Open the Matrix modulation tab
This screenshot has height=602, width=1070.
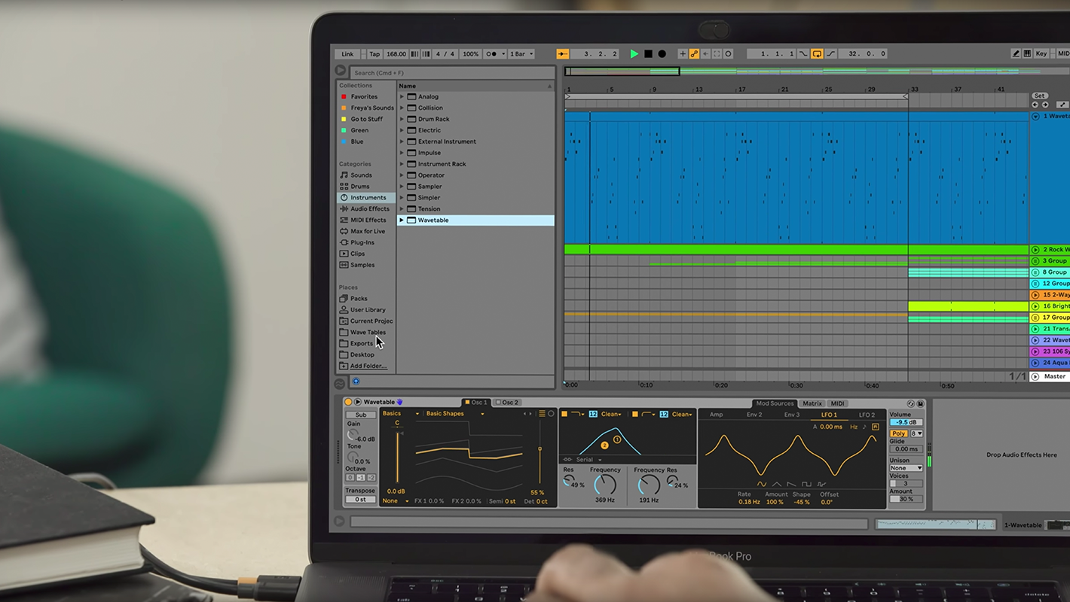[x=812, y=404]
